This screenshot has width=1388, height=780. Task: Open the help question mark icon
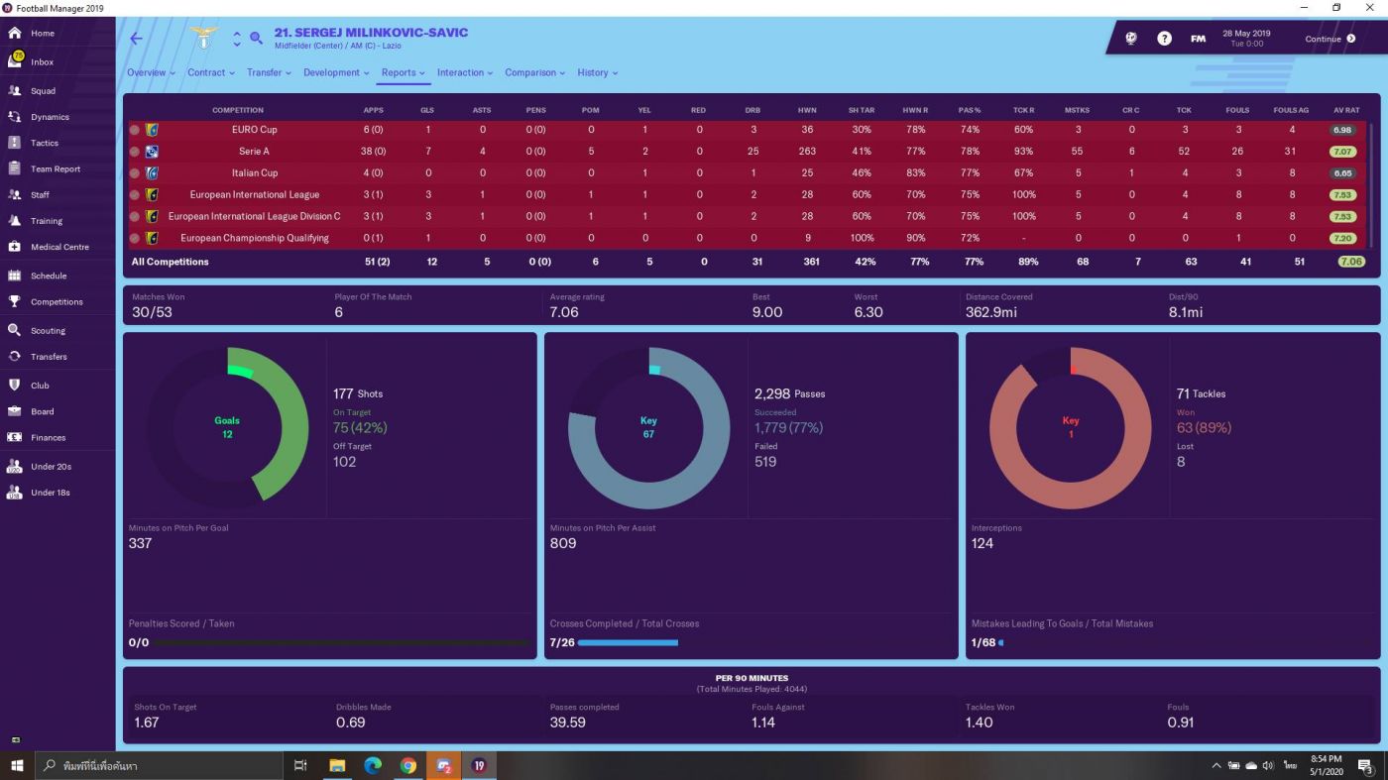pos(1164,39)
